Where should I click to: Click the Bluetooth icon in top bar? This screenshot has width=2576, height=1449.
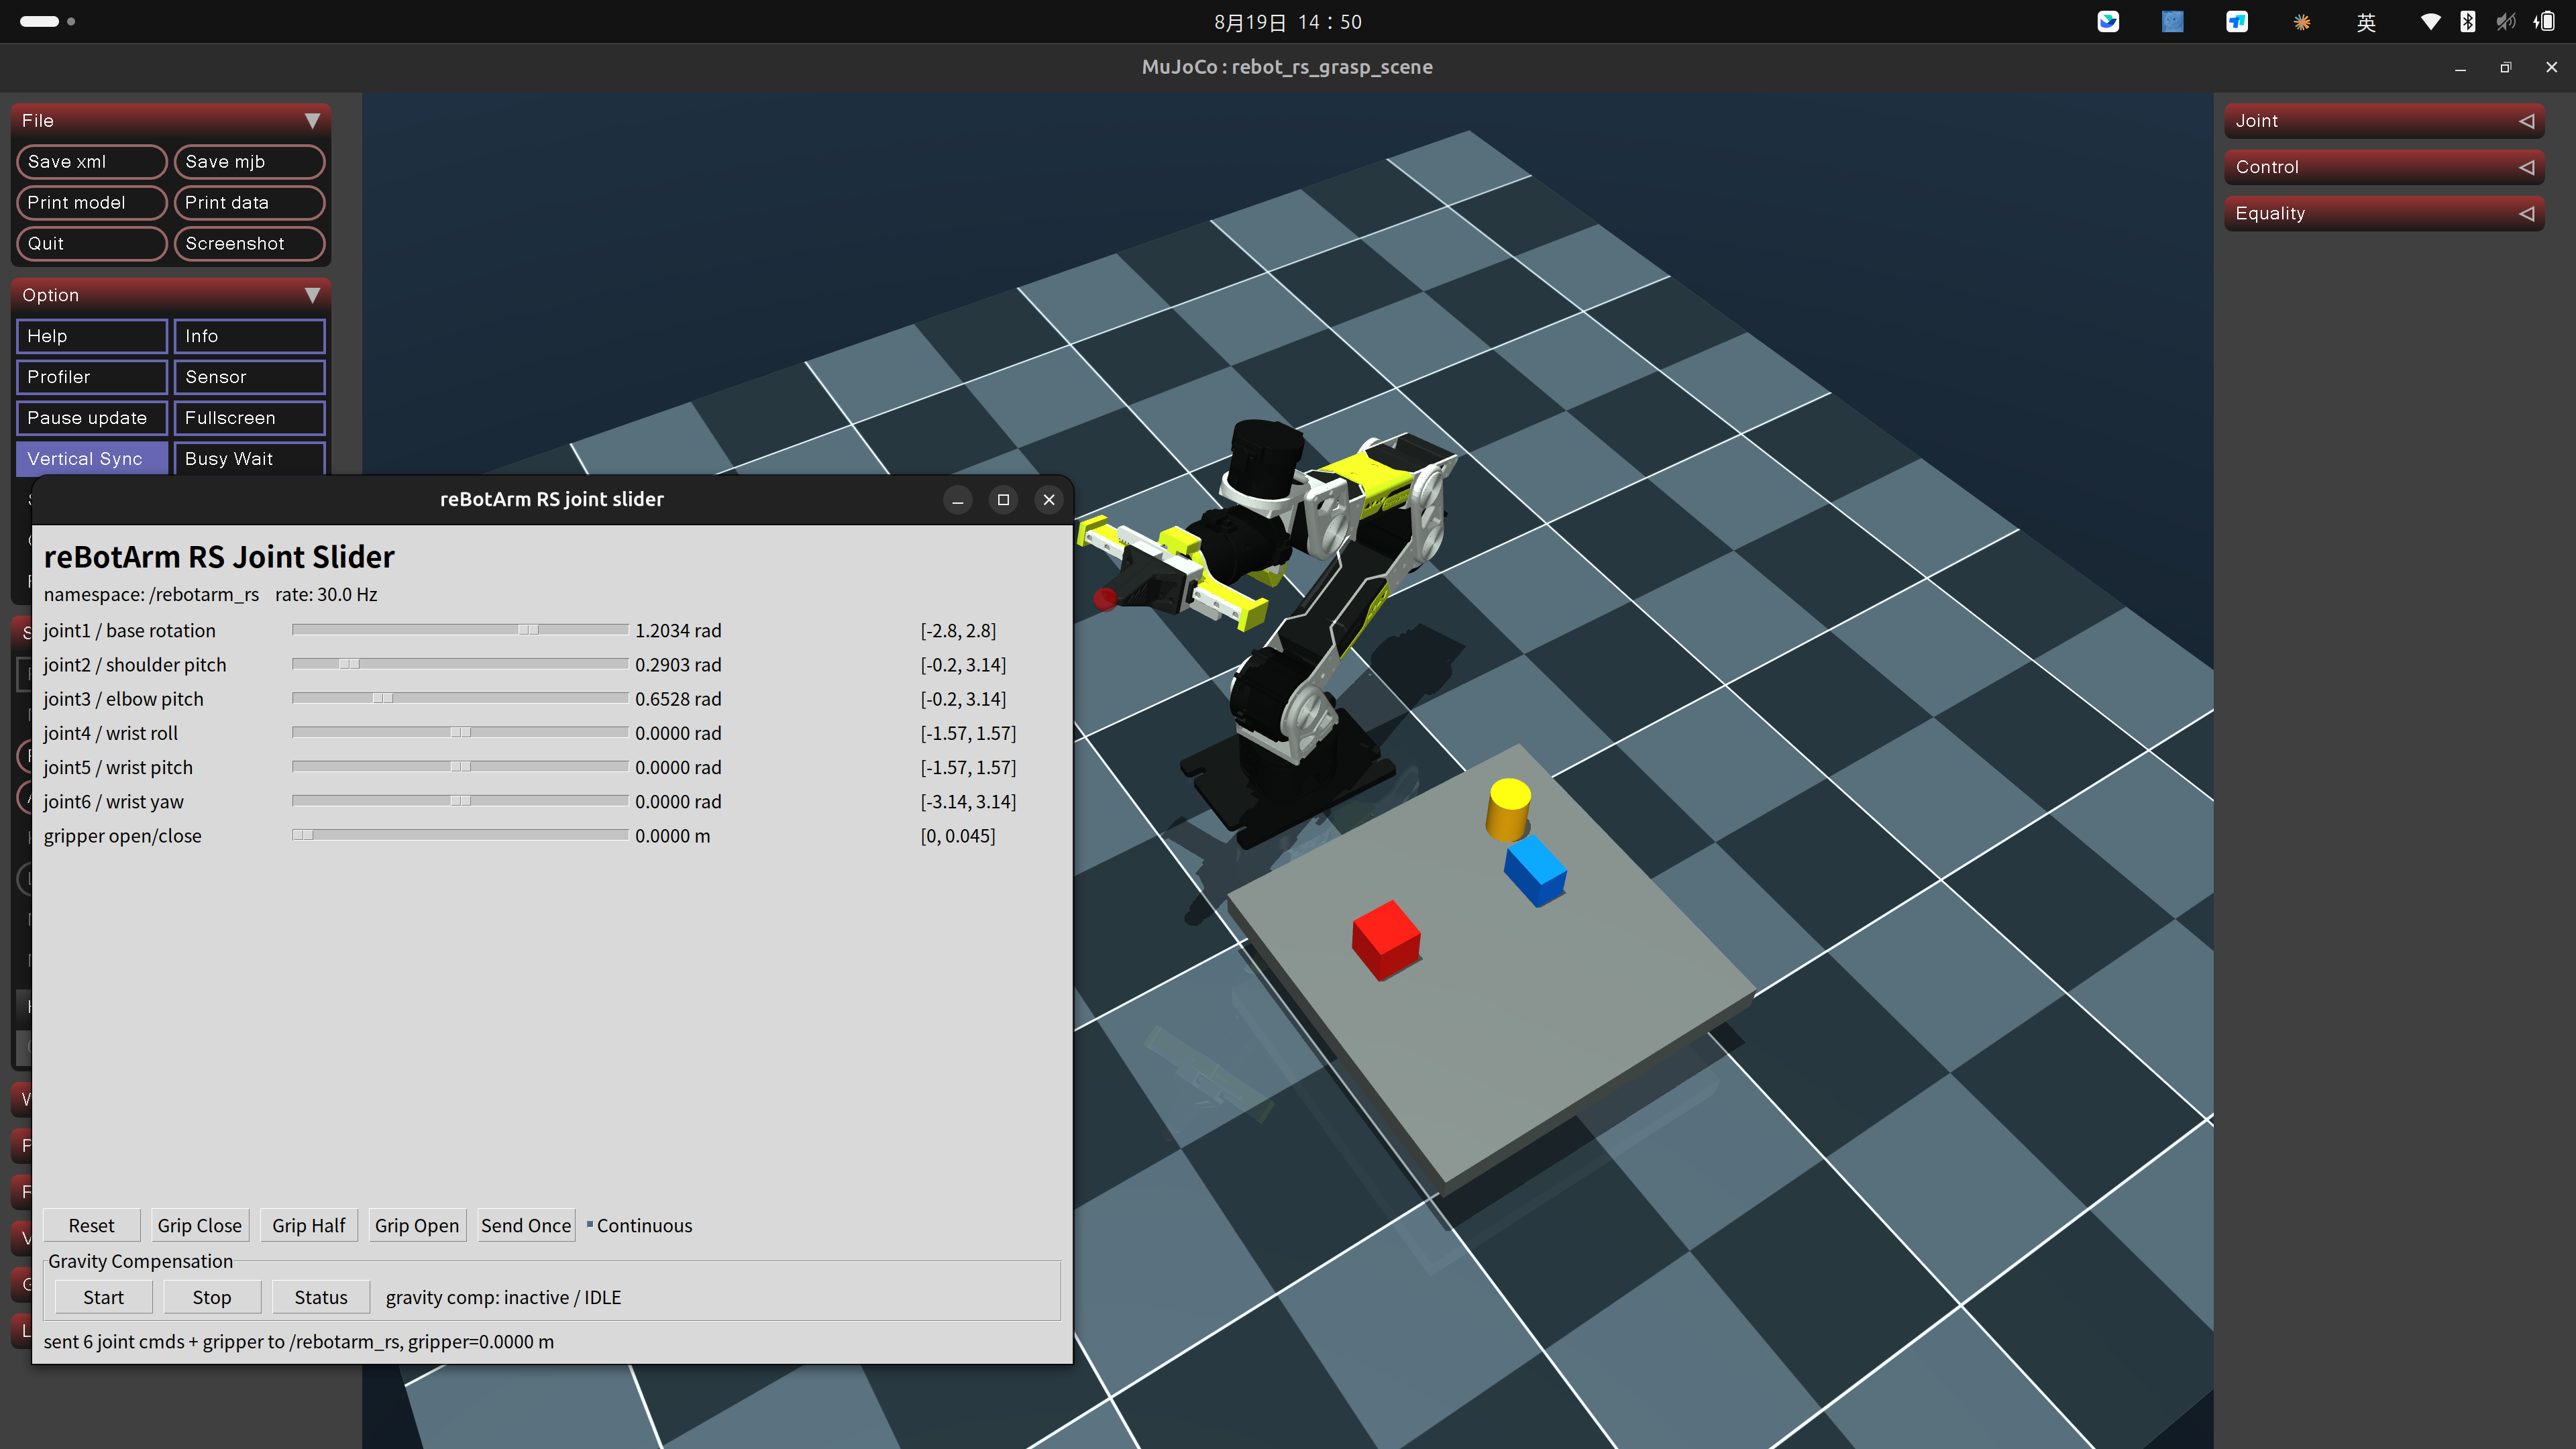coord(2468,22)
